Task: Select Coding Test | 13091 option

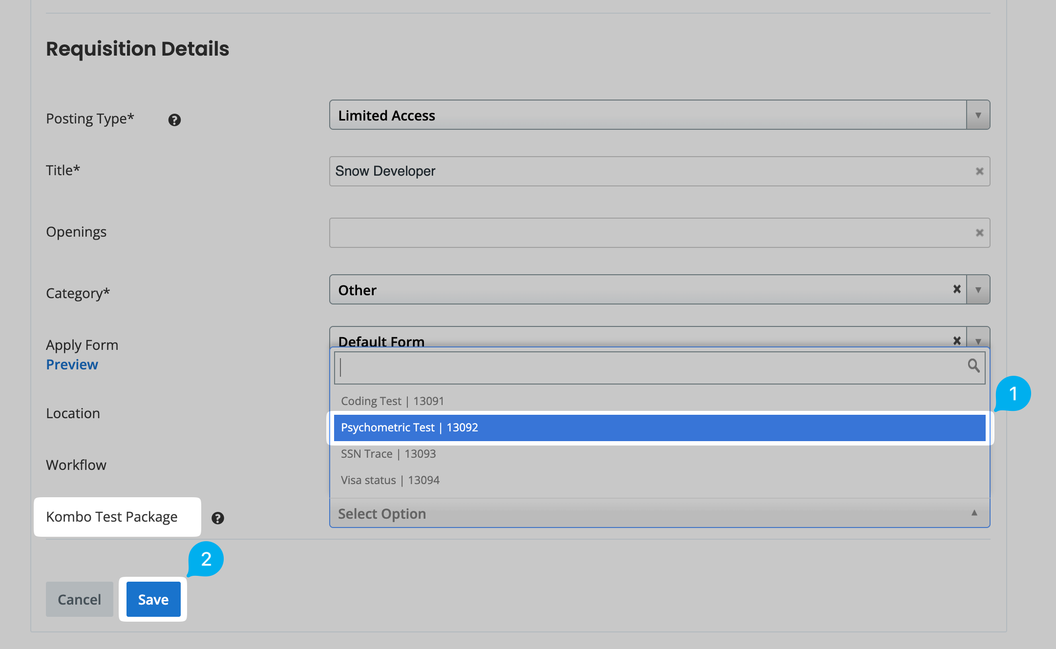Action: (x=392, y=401)
